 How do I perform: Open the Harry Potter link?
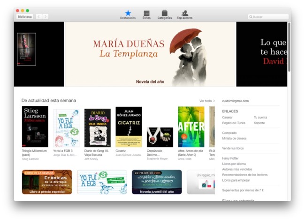230,158
